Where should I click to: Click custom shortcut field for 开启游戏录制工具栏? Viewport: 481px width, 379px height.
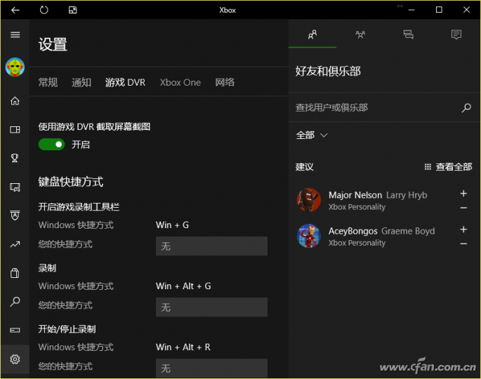[x=211, y=246]
